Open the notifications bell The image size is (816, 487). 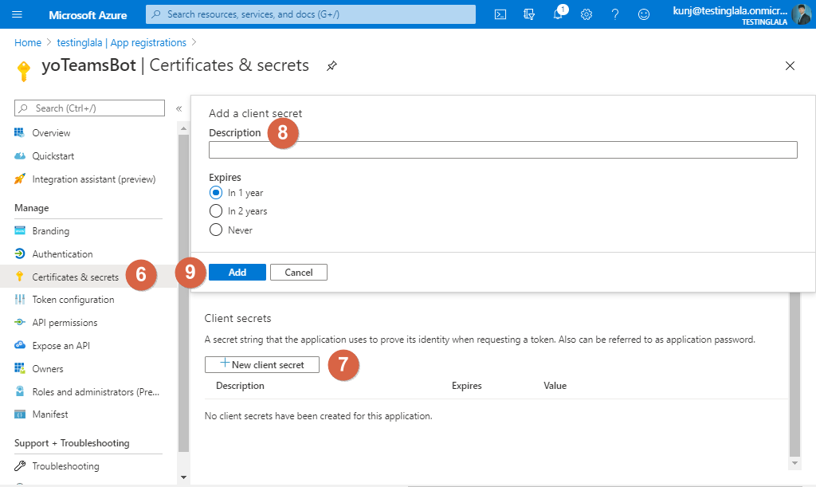pyautogui.click(x=559, y=14)
